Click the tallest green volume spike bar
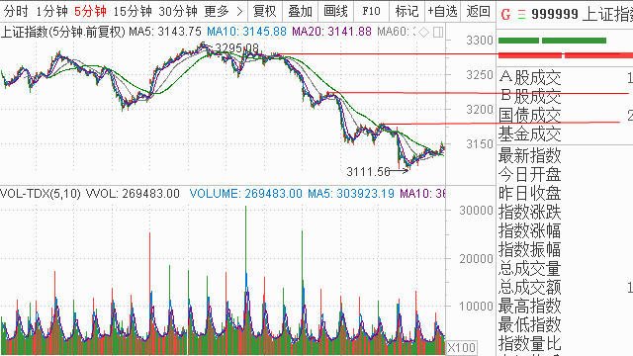Image resolution: width=633 pixels, height=356 pixels. (245, 279)
